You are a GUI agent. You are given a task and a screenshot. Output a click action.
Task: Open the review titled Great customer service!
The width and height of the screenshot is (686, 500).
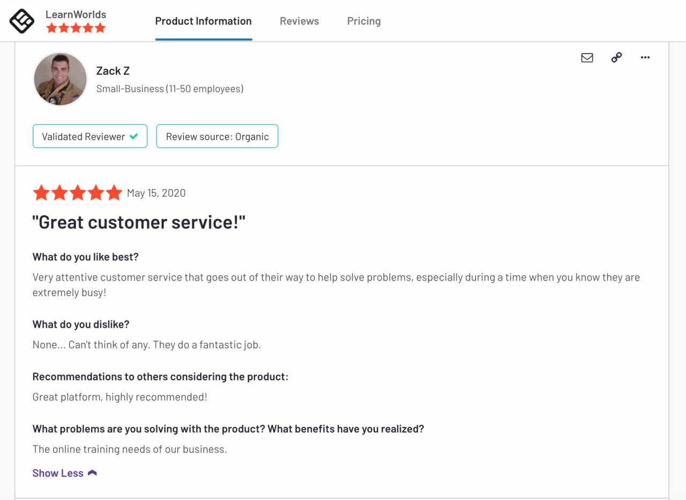[x=138, y=222]
